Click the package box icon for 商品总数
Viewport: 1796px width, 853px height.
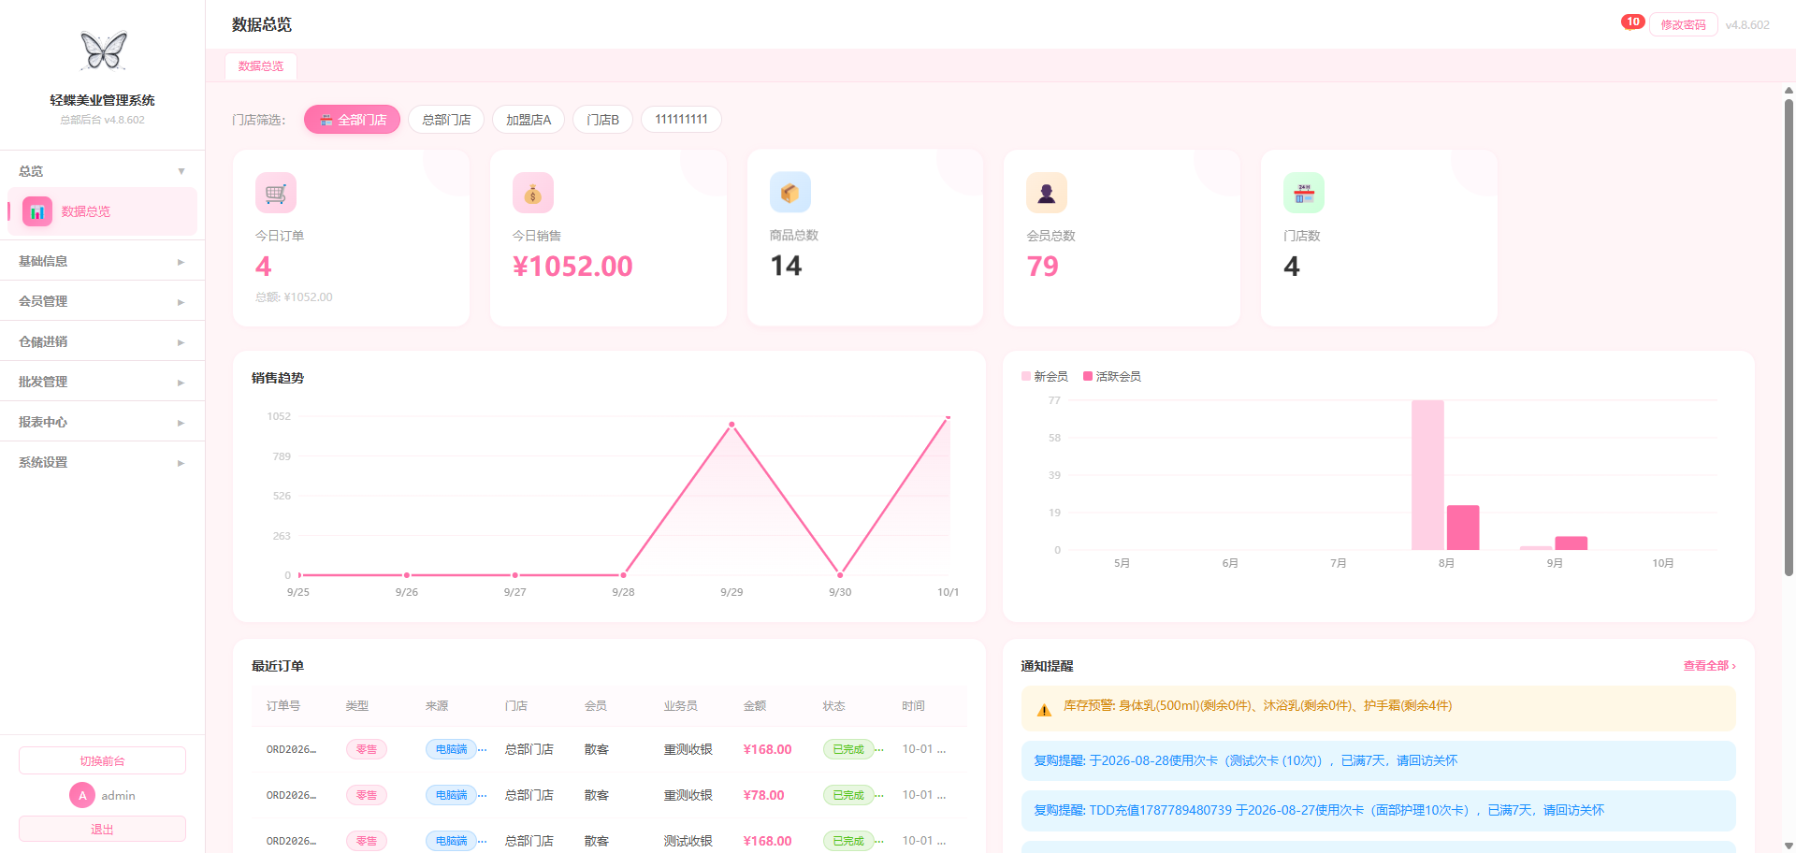[x=790, y=193]
